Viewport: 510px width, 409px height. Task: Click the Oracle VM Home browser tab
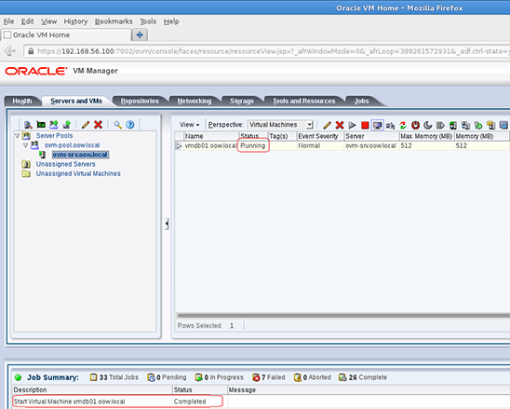tap(66, 34)
